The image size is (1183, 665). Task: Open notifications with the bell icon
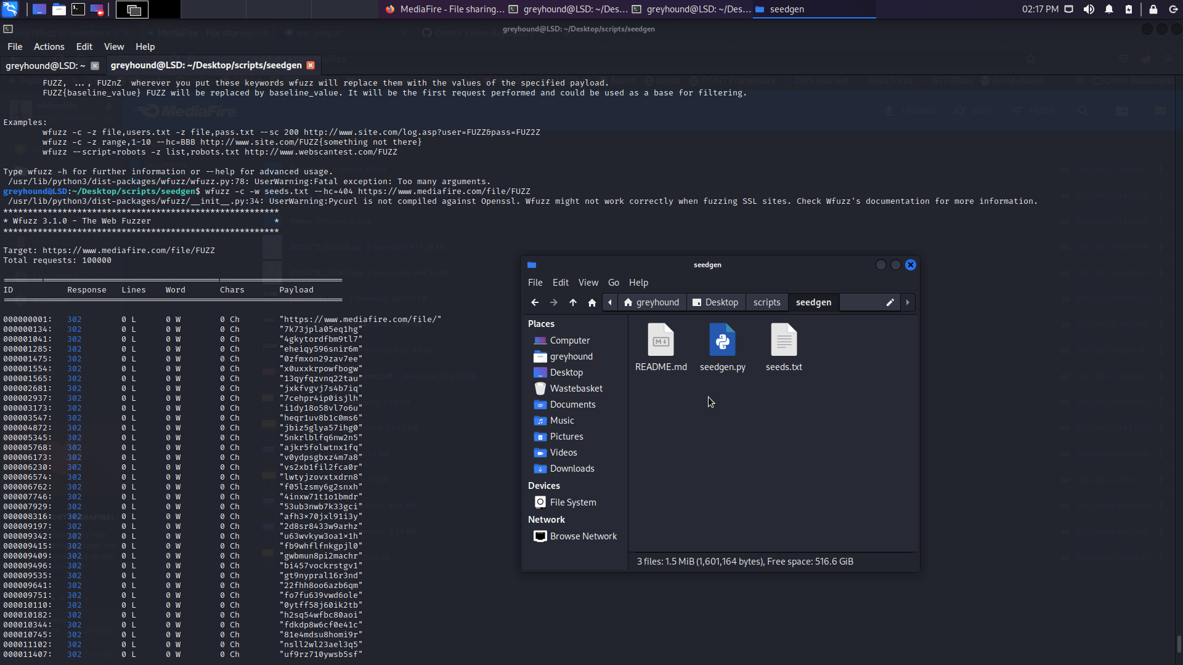pyautogui.click(x=1109, y=9)
